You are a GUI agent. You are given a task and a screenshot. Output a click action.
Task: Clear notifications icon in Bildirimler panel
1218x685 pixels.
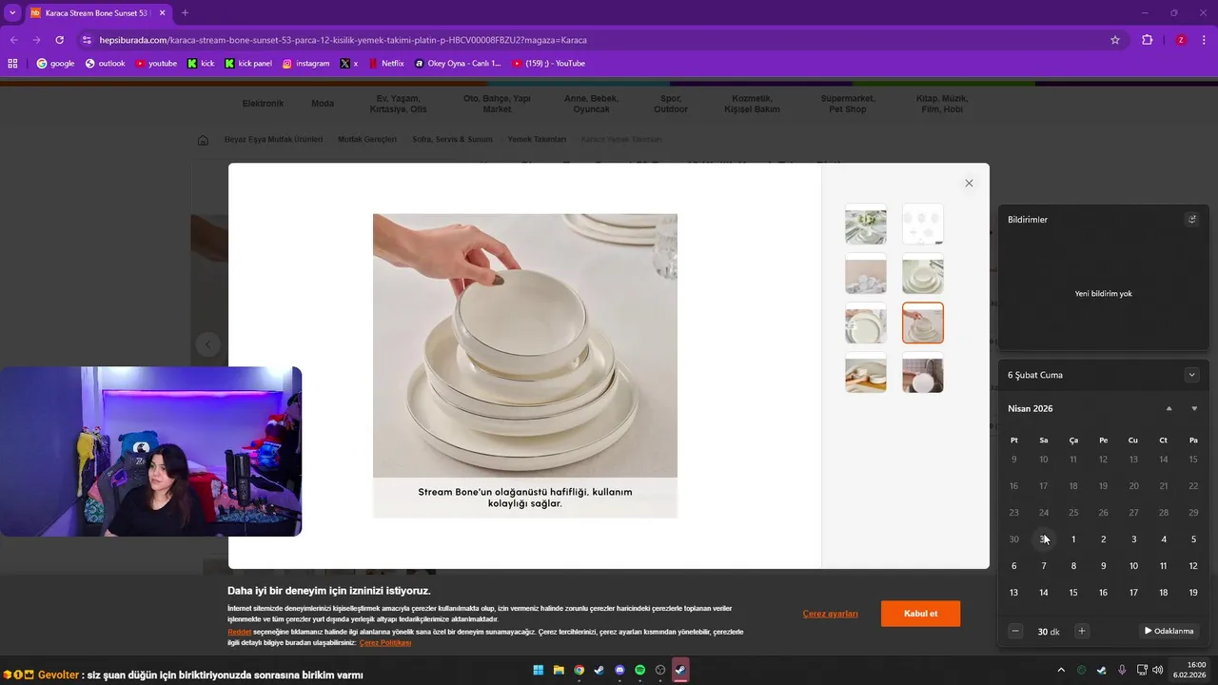(x=1191, y=219)
